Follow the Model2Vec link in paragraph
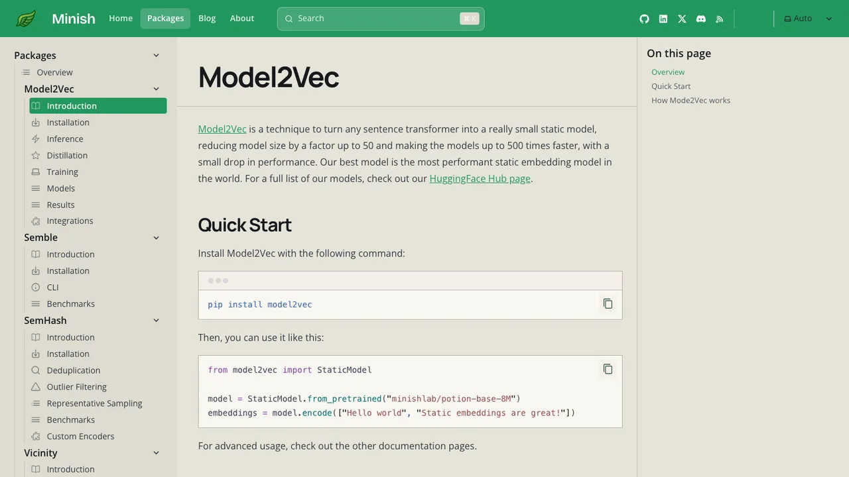 (222, 129)
